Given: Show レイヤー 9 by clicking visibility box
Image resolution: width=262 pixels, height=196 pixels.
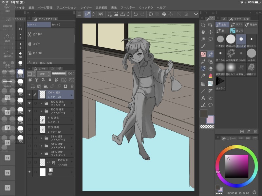Looking at the screenshot, I should pos(29,120).
